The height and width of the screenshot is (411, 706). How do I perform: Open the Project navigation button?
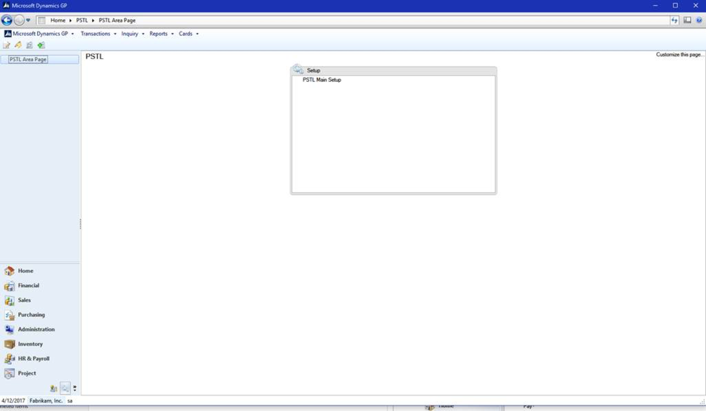point(40,373)
